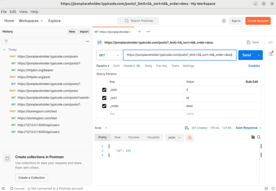Open the JSON format dropdown
Viewport: 276px width, 191px height.
[174, 138]
